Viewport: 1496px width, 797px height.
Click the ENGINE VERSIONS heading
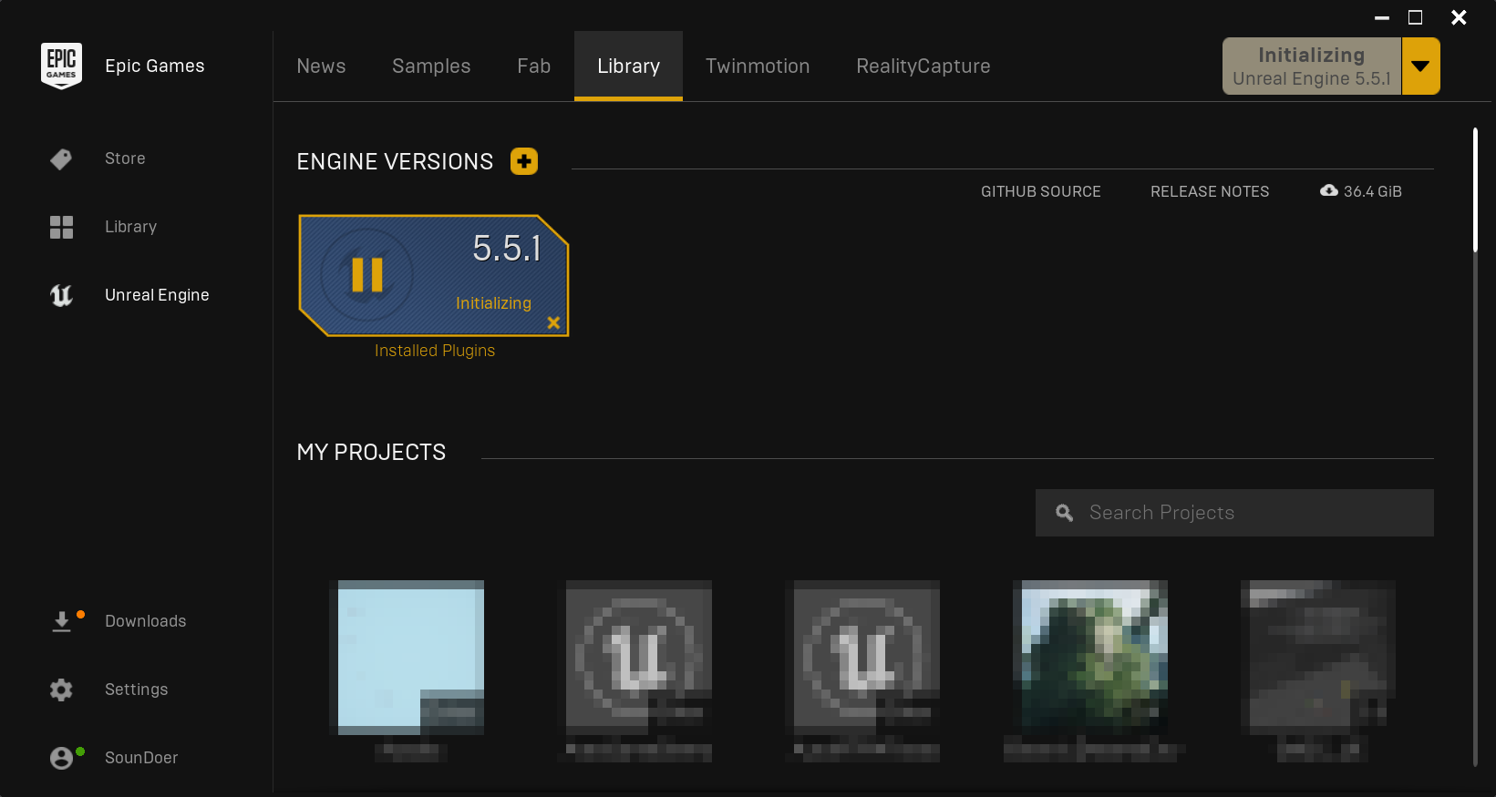coord(395,161)
